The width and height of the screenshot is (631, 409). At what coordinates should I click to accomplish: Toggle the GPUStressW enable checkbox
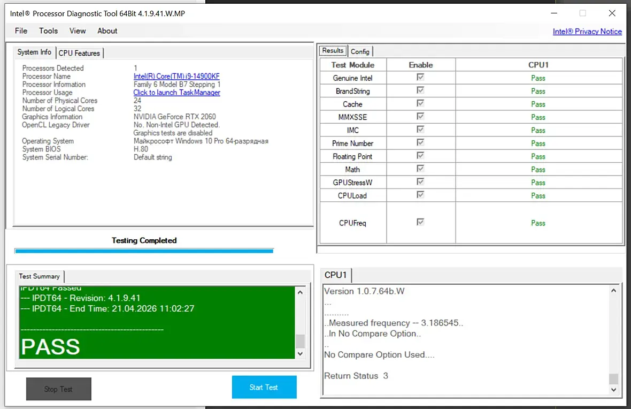click(420, 181)
